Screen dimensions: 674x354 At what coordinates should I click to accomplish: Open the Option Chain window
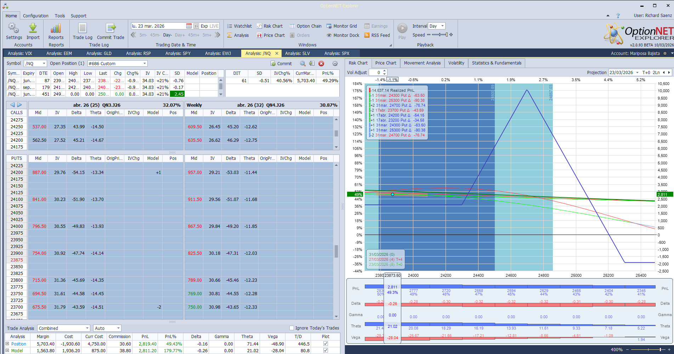[305, 26]
